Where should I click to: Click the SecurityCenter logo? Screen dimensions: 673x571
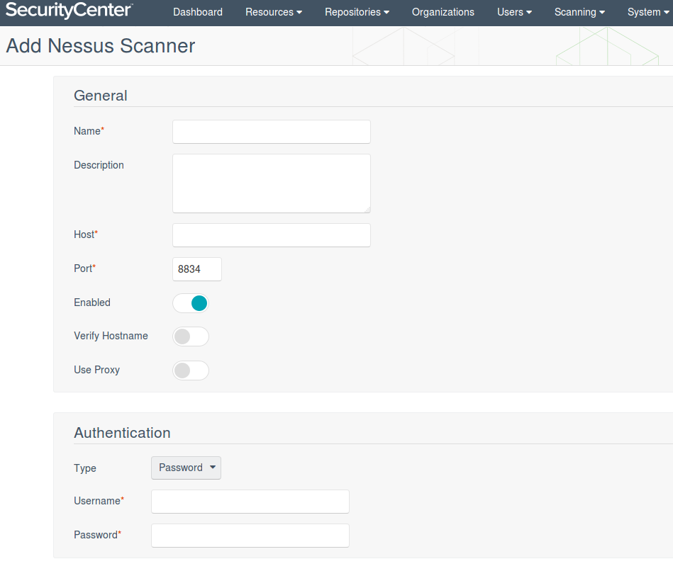[69, 11]
